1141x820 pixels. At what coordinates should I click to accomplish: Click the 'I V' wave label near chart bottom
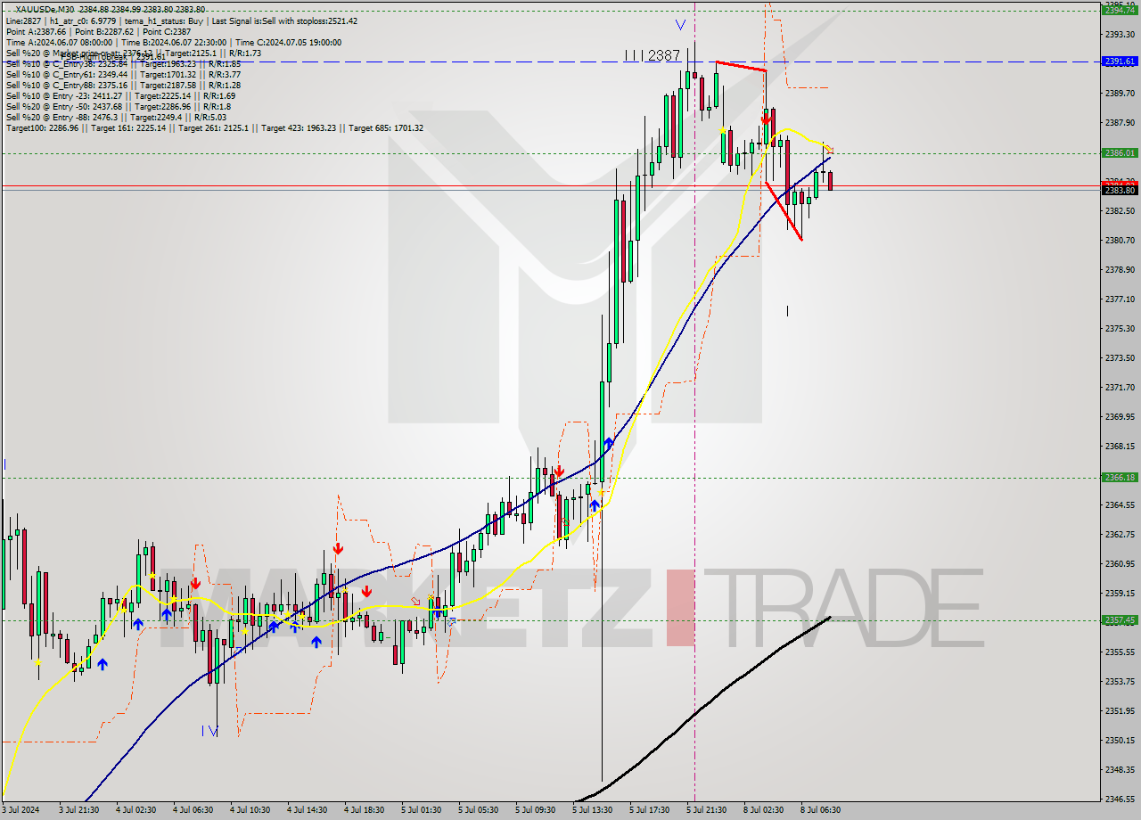[209, 731]
